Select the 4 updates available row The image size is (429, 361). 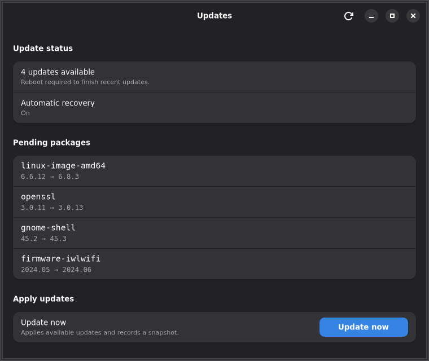(x=214, y=77)
